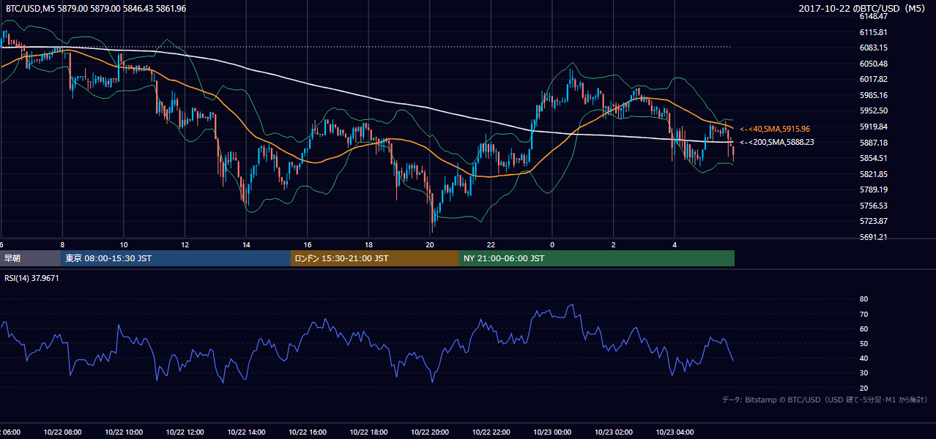
Task: Select price axis label 5919.84
Action: pyautogui.click(x=874, y=127)
